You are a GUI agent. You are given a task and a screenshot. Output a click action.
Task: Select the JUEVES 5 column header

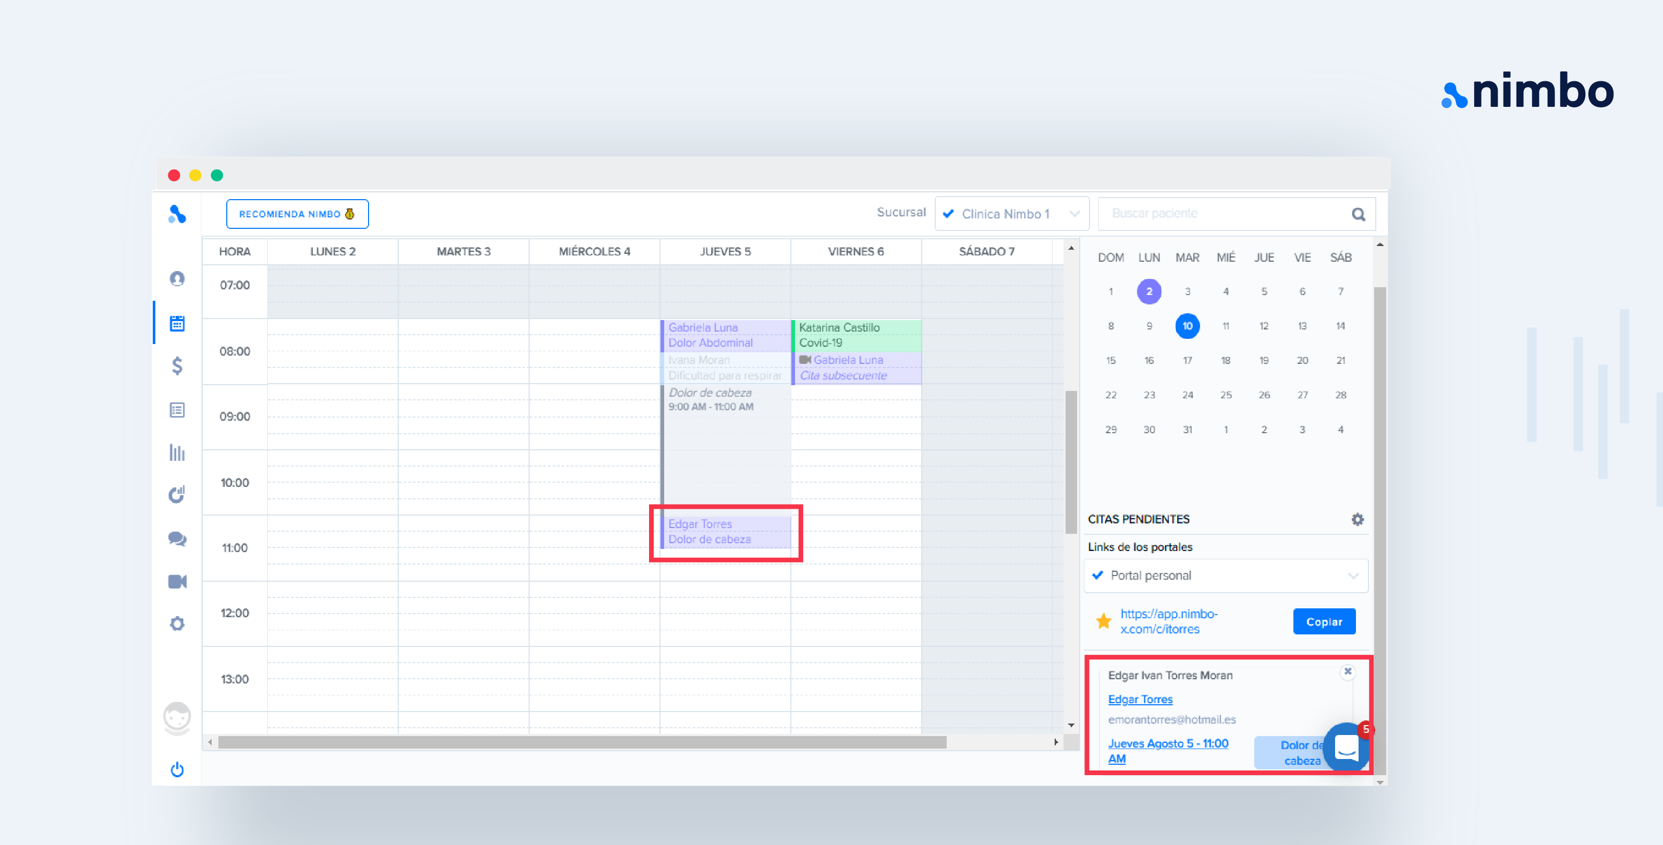pos(725,251)
